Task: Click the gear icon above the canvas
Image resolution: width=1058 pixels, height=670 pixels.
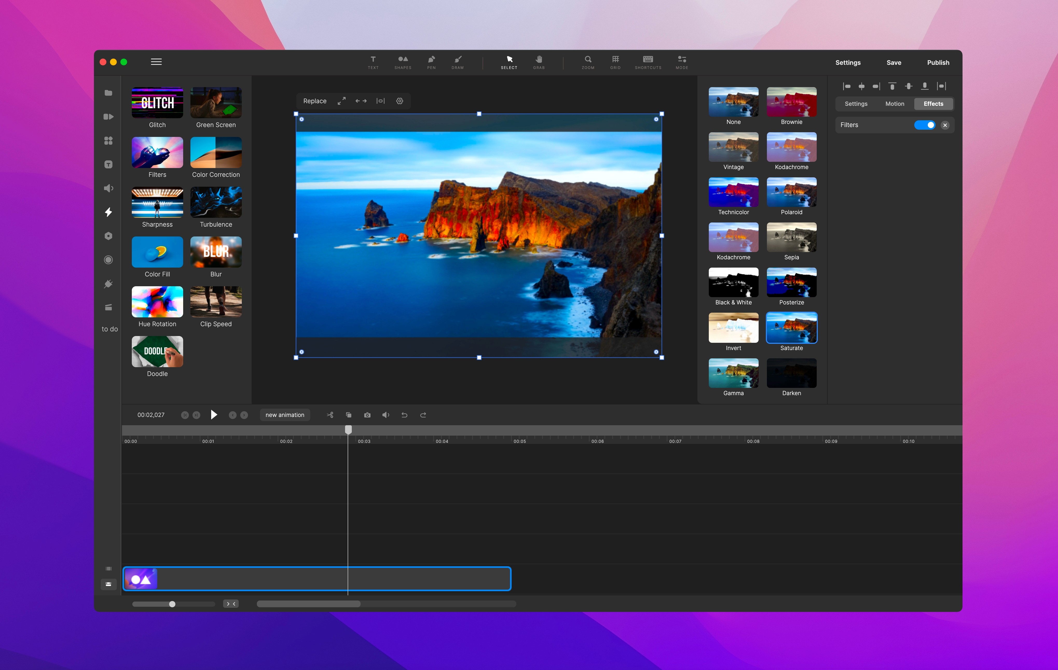Action: (x=399, y=101)
